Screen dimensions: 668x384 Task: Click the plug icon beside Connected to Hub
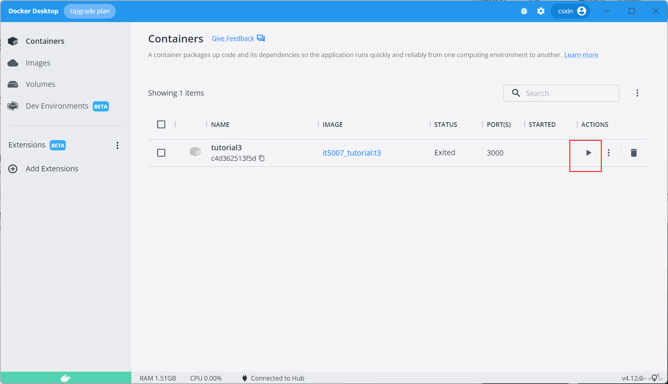245,378
